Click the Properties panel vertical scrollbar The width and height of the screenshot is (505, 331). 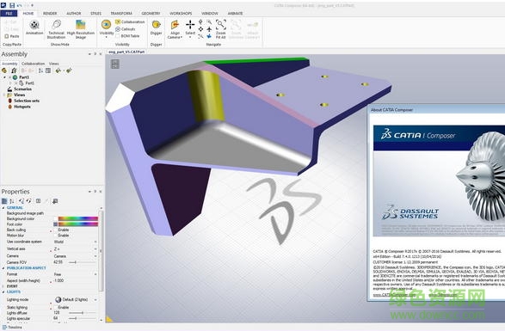(x=102, y=250)
